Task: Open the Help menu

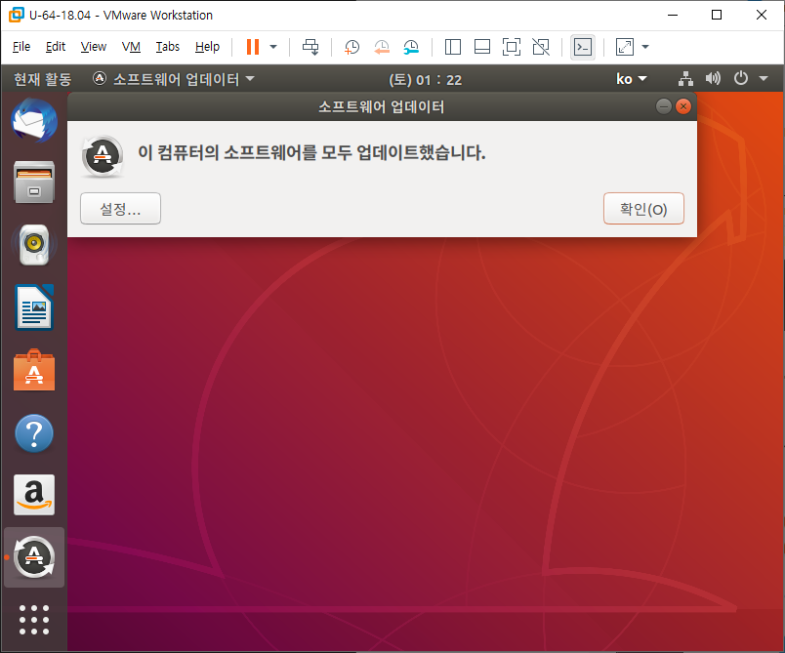Action: [207, 47]
